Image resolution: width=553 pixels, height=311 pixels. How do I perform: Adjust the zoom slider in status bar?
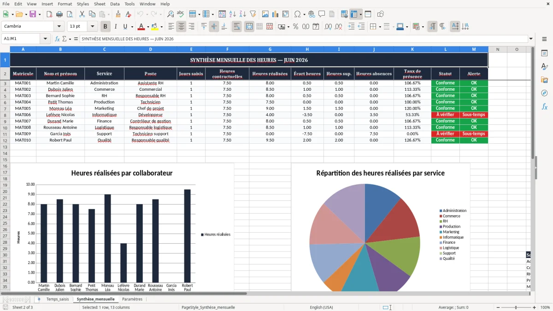coord(516,307)
